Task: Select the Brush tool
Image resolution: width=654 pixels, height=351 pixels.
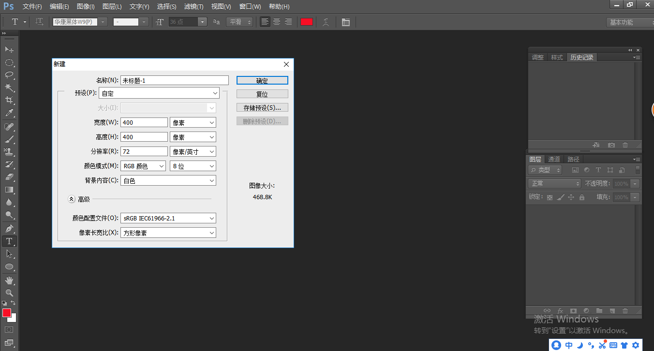Action: coord(9,139)
